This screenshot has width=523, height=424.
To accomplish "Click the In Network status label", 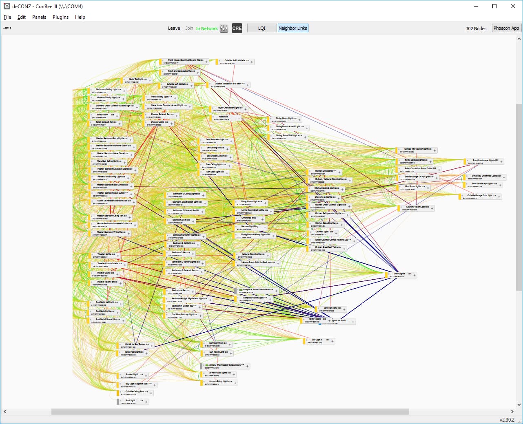I will point(207,29).
